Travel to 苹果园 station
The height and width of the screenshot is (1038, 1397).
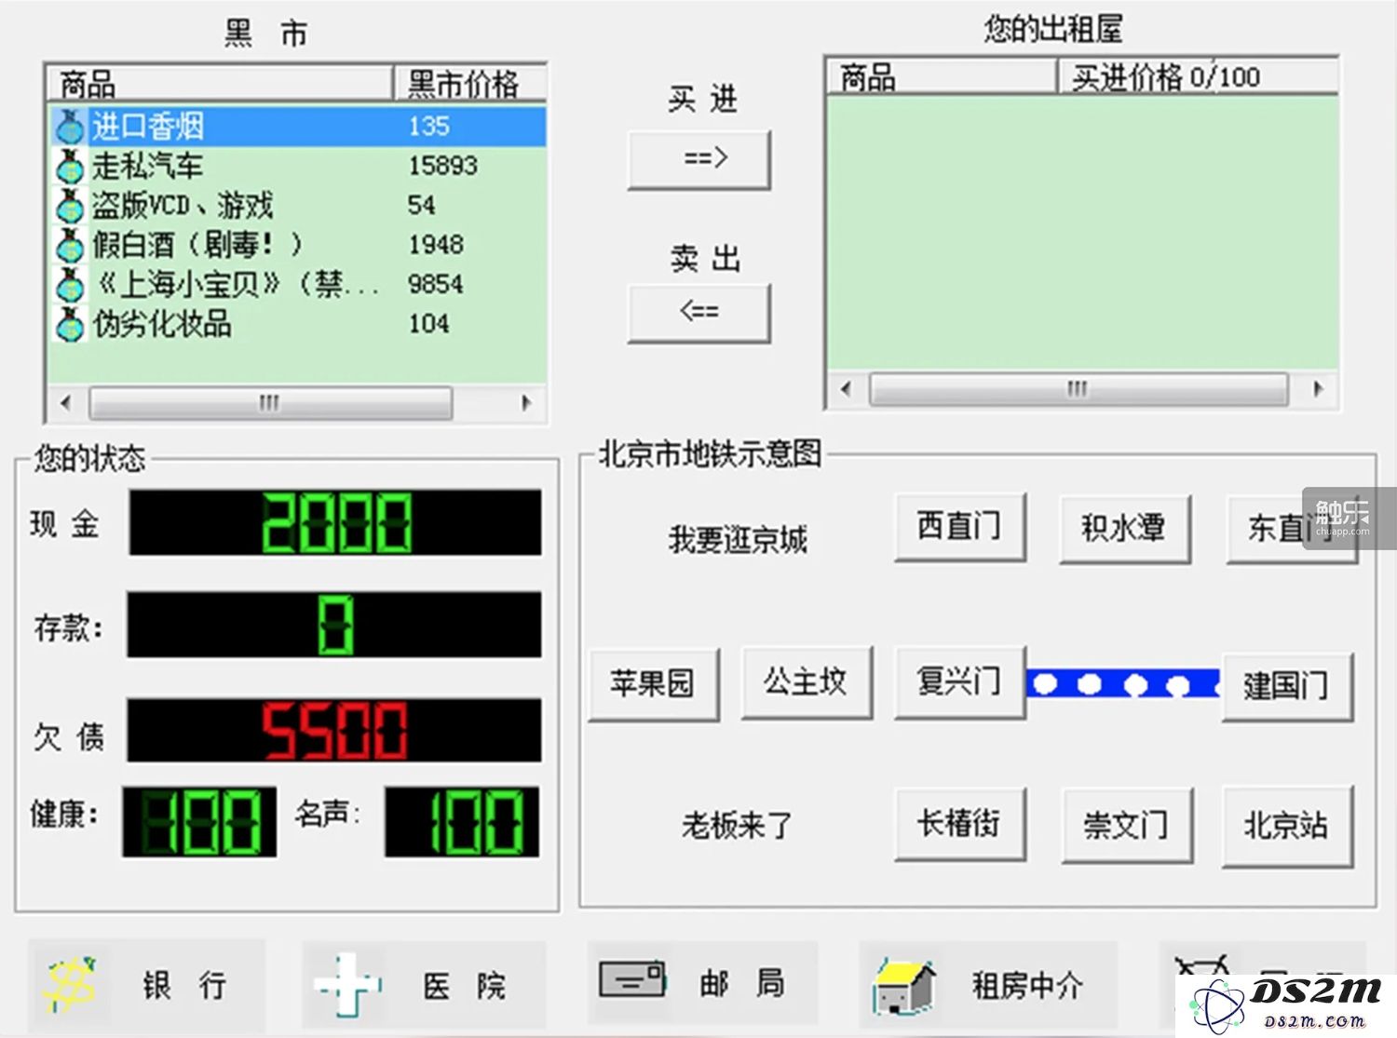coord(654,684)
